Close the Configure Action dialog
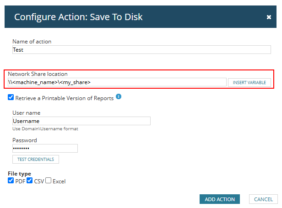 pyautogui.click(x=269, y=17)
